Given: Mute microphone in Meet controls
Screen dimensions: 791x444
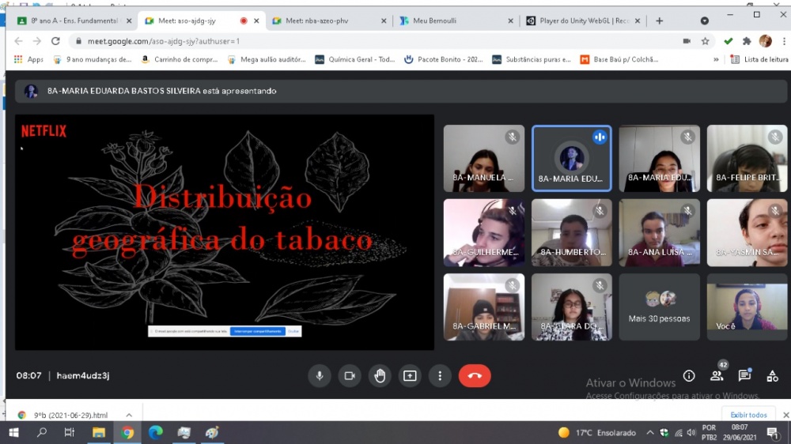Looking at the screenshot, I should (320, 376).
